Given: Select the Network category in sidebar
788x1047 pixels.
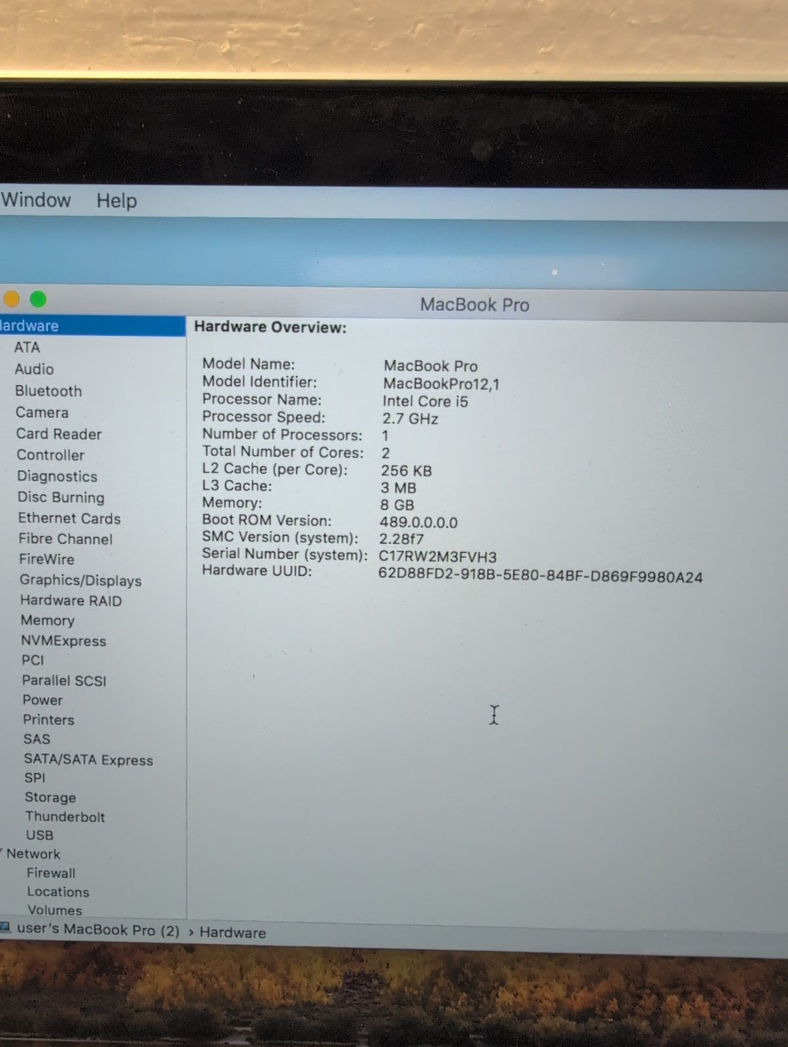Looking at the screenshot, I should [33, 854].
